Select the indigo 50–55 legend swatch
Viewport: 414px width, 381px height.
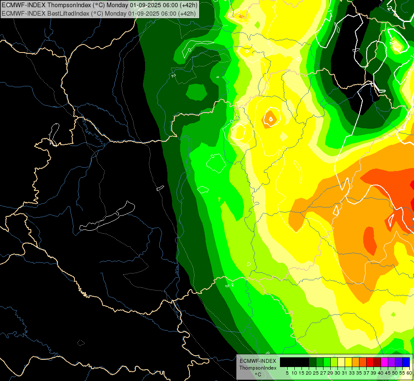click(399, 362)
